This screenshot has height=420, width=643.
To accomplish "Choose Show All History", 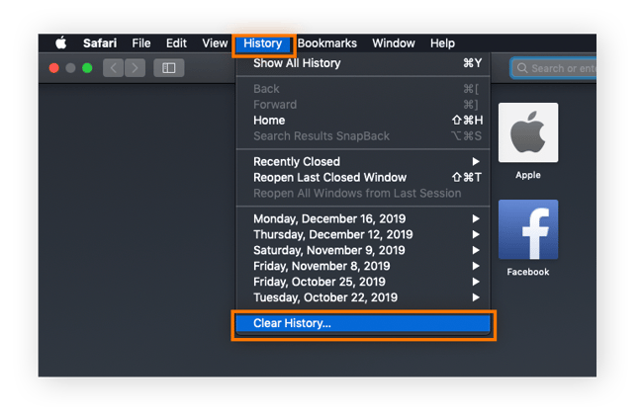I will coord(363,63).
